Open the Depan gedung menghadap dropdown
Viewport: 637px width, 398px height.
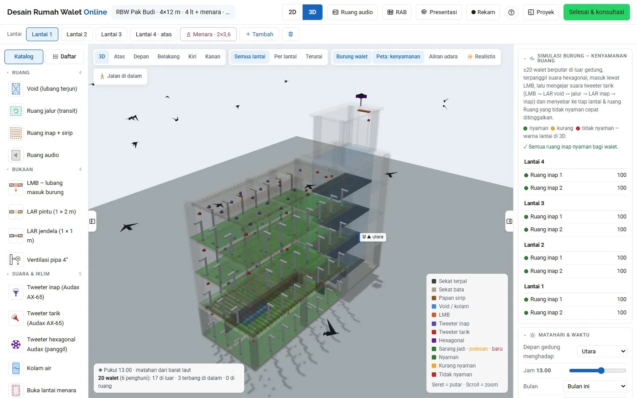point(602,352)
